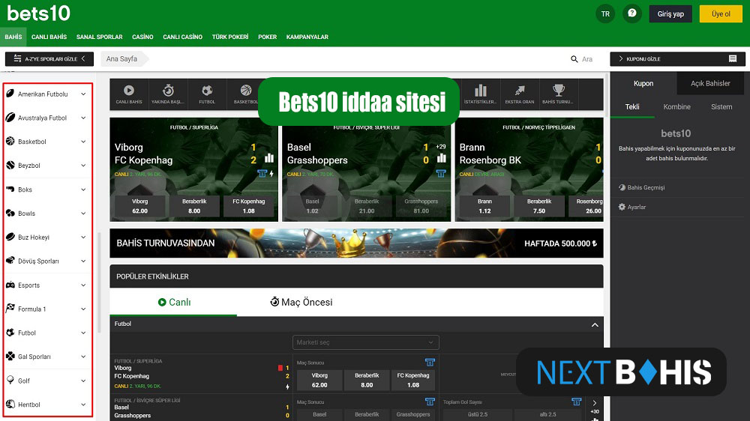Hide sports with A-Z'ye Sporları Gizle
Image resolution: width=750 pixels, height=421 pixels.
click(49, 58)
